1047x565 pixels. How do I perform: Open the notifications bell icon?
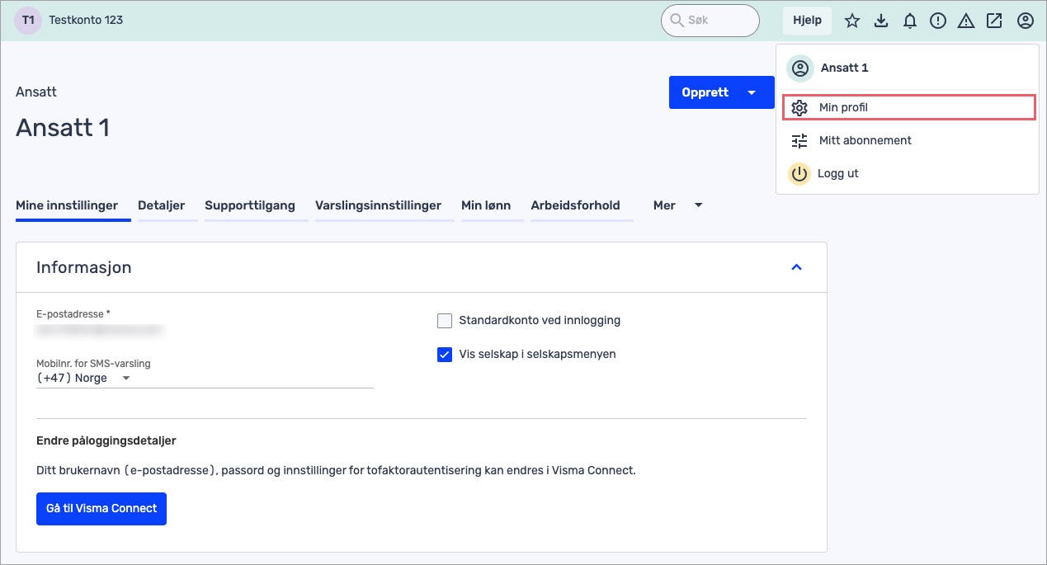pos(910,21)
